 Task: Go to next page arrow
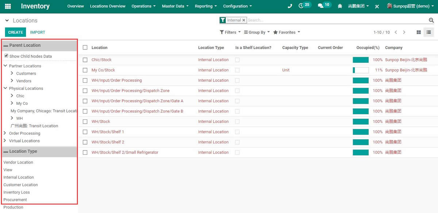404,32
